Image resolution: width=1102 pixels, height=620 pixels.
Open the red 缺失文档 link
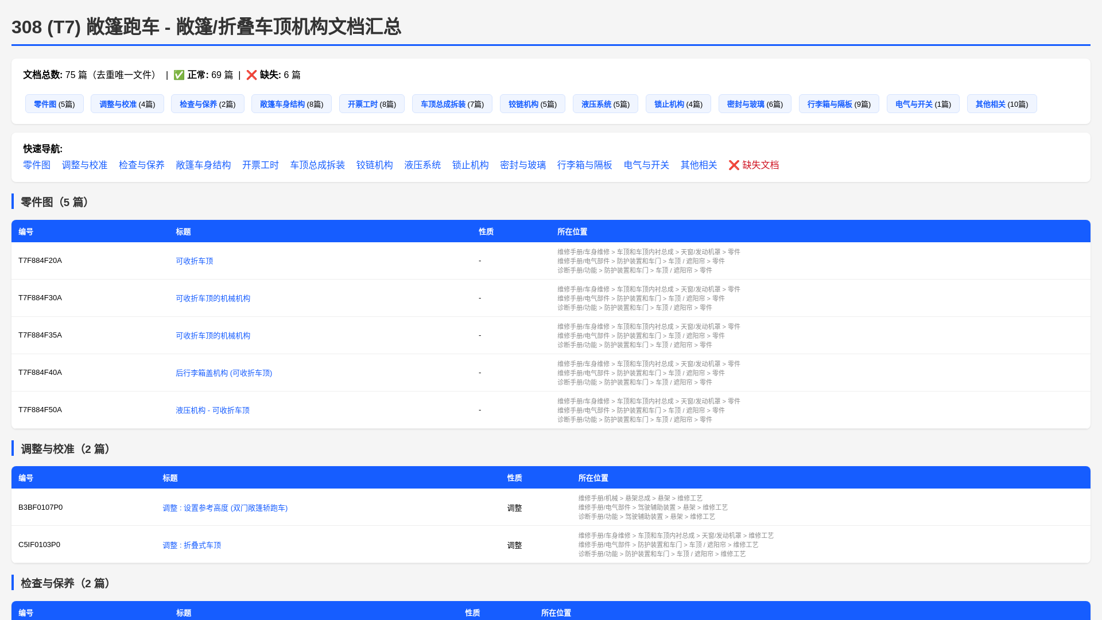(x=754, y=165)
